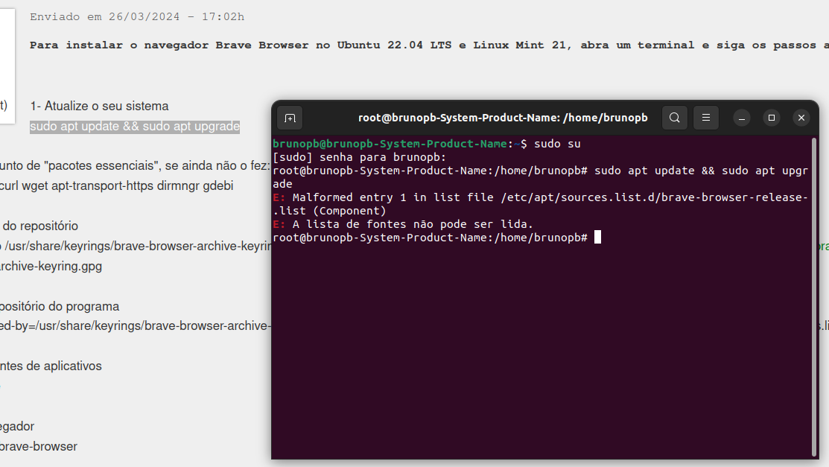Open a new terminal tab
Image resolution: width=829 pixels, height=467 pixels.
tap(290, 118)
